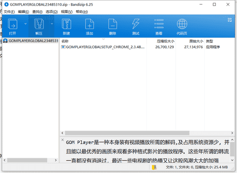Click the compressed size value 26,700,129

coord(164,47)
